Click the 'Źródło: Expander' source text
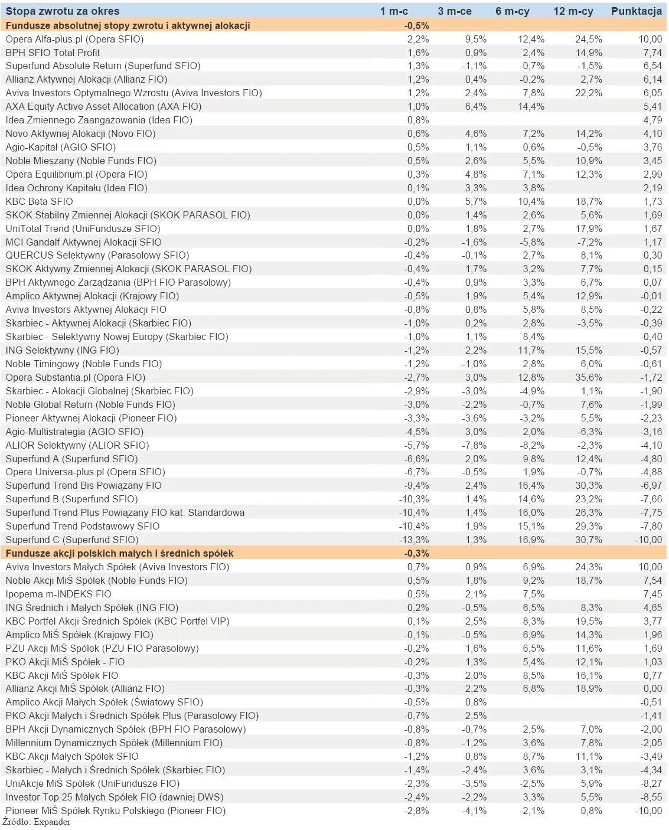 coord(37,822)
